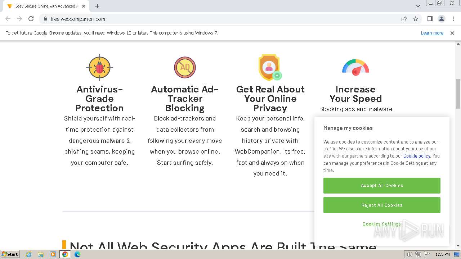Open the Action Center flag icon

427,254
